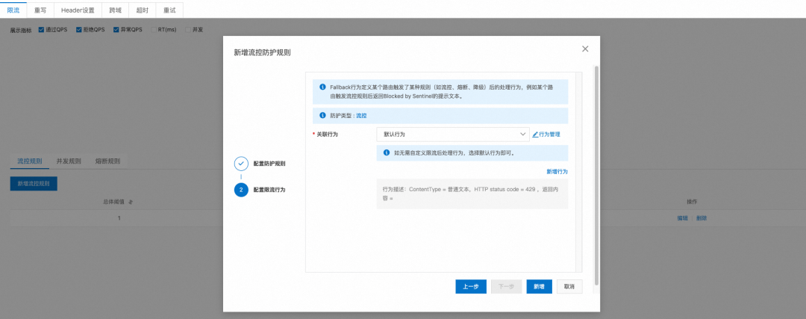
Task: Sort by the 总体阈值 column icon
Action: click(131, 202)
